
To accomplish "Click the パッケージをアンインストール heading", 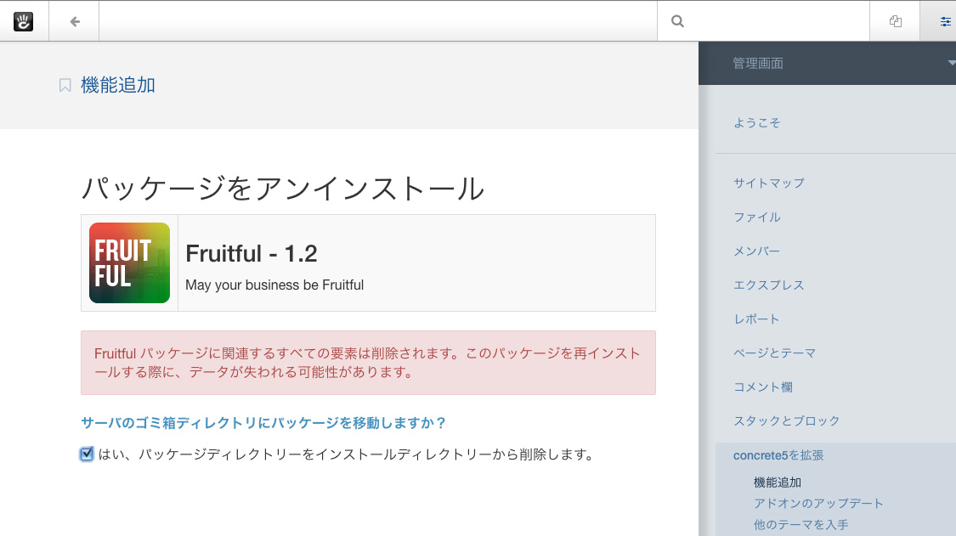I will pos(283,188).
